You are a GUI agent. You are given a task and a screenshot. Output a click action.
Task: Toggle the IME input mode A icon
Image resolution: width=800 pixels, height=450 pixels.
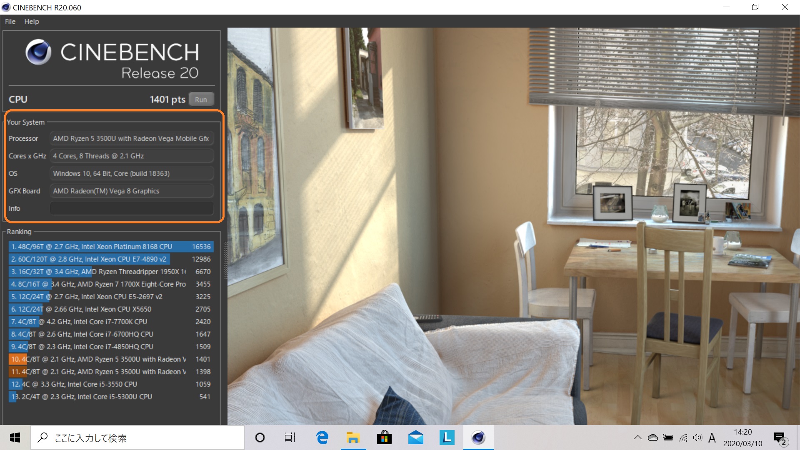(712, 437)
